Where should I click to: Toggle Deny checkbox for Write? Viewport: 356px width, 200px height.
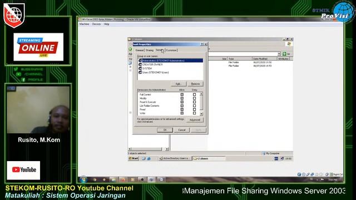(x=194, y=113)
